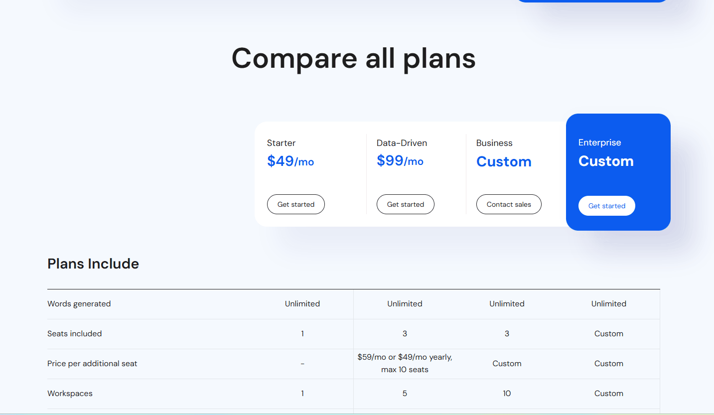This screenshot has height=415, width=714.
Task: Click the Compare all plans heading
Action: [x=353, y=58]
